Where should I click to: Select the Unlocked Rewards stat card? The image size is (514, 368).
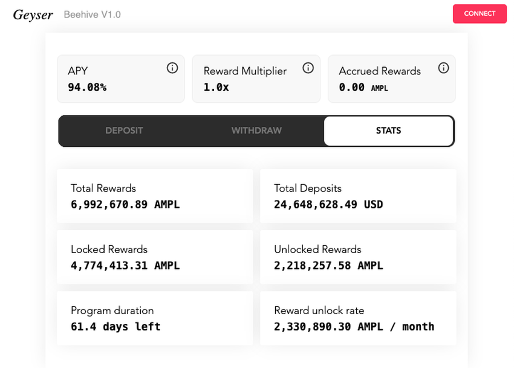coord(359,257)
